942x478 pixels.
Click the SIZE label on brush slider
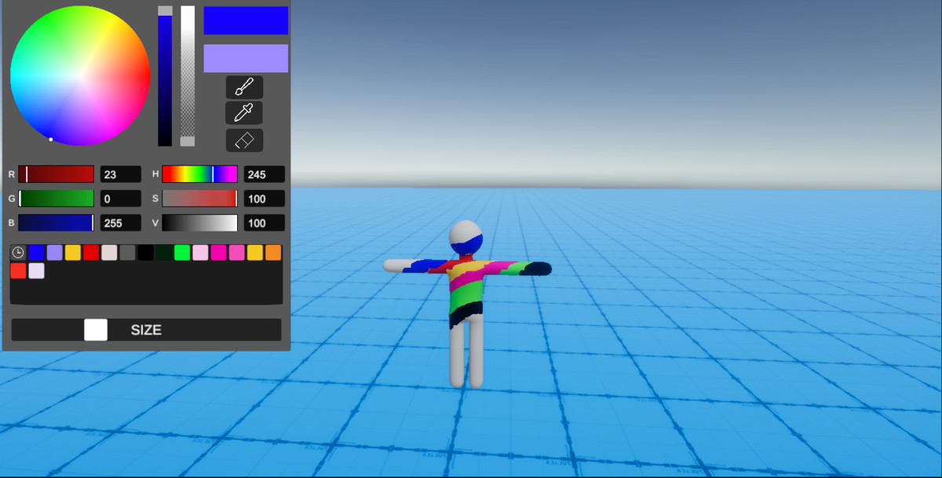tap(146, 330)
